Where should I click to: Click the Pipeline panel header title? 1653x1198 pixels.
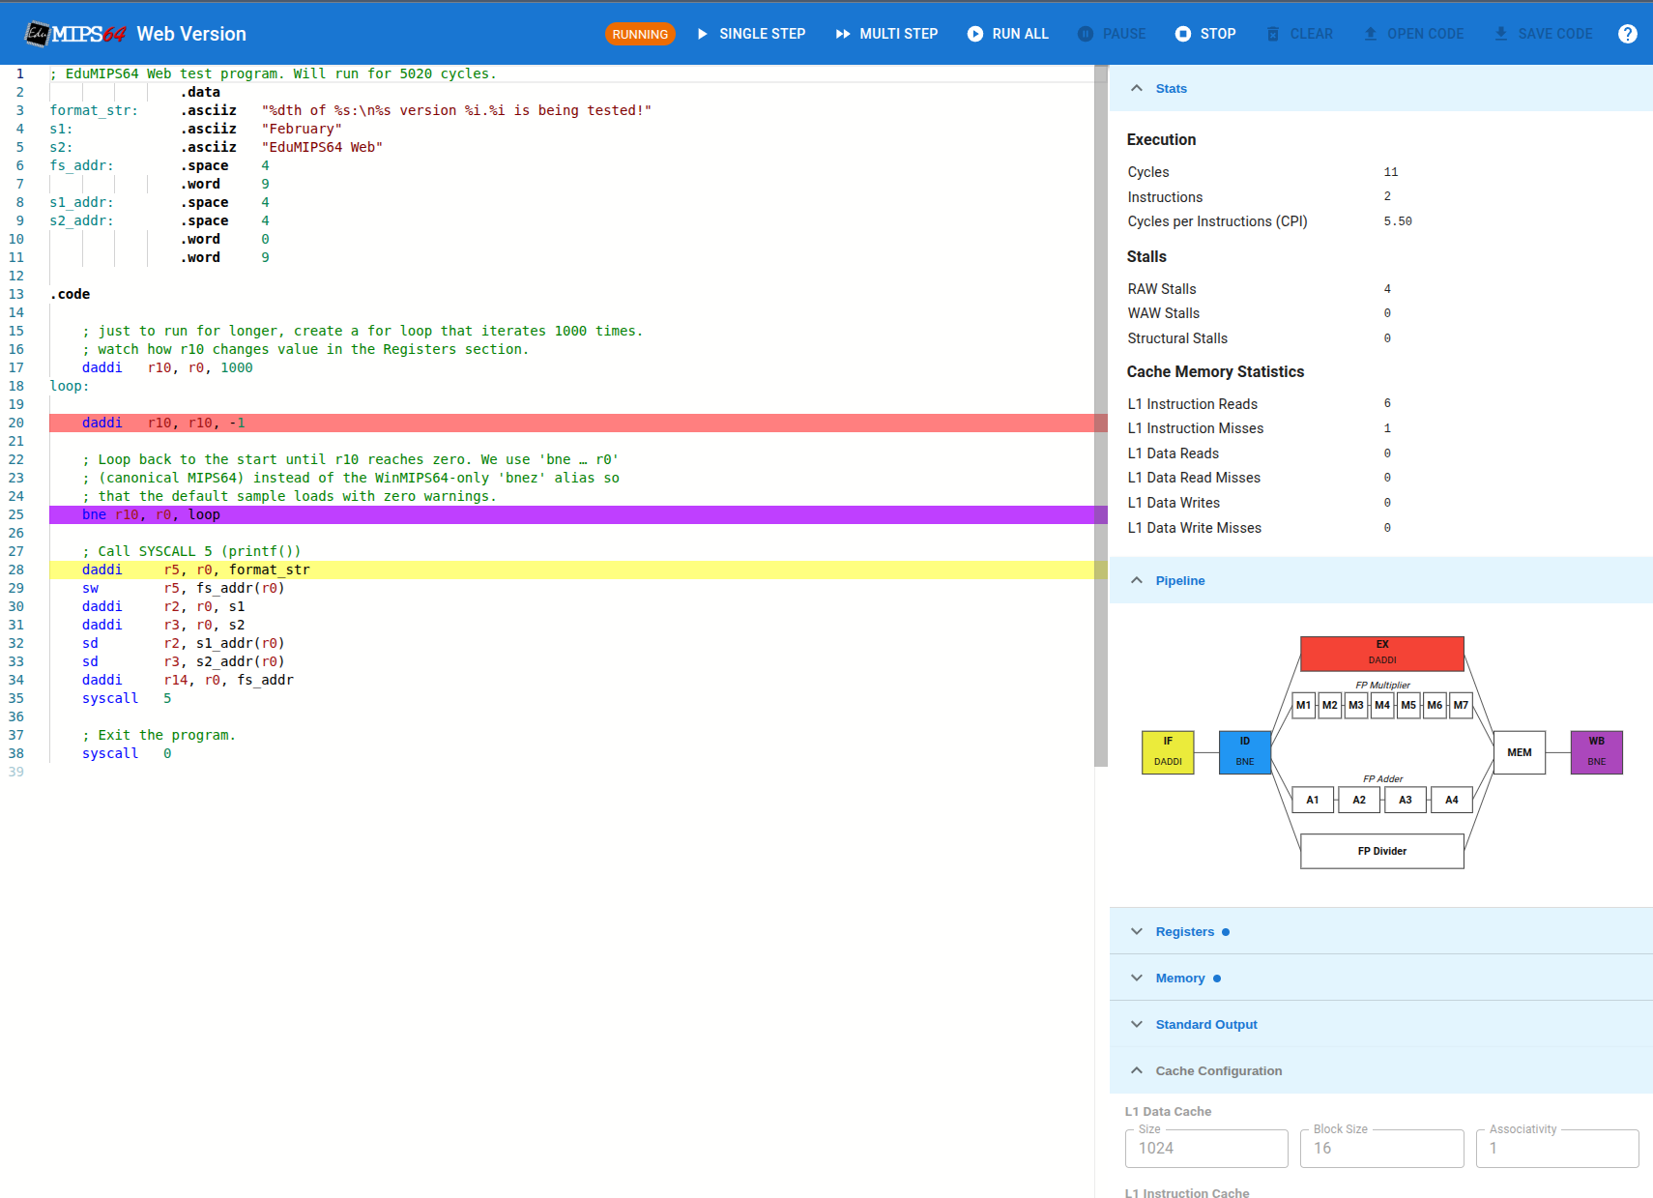pos(1180,580)
